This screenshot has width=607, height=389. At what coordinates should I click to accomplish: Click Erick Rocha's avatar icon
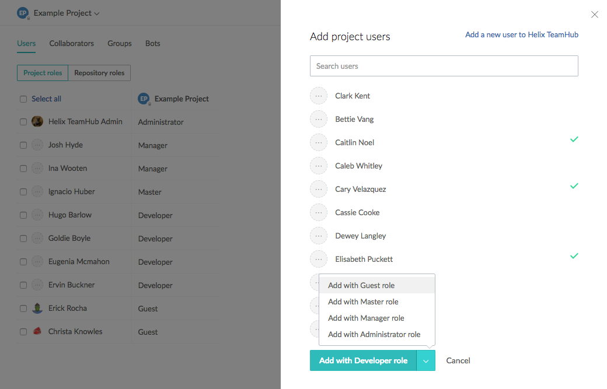coord(37,308)
